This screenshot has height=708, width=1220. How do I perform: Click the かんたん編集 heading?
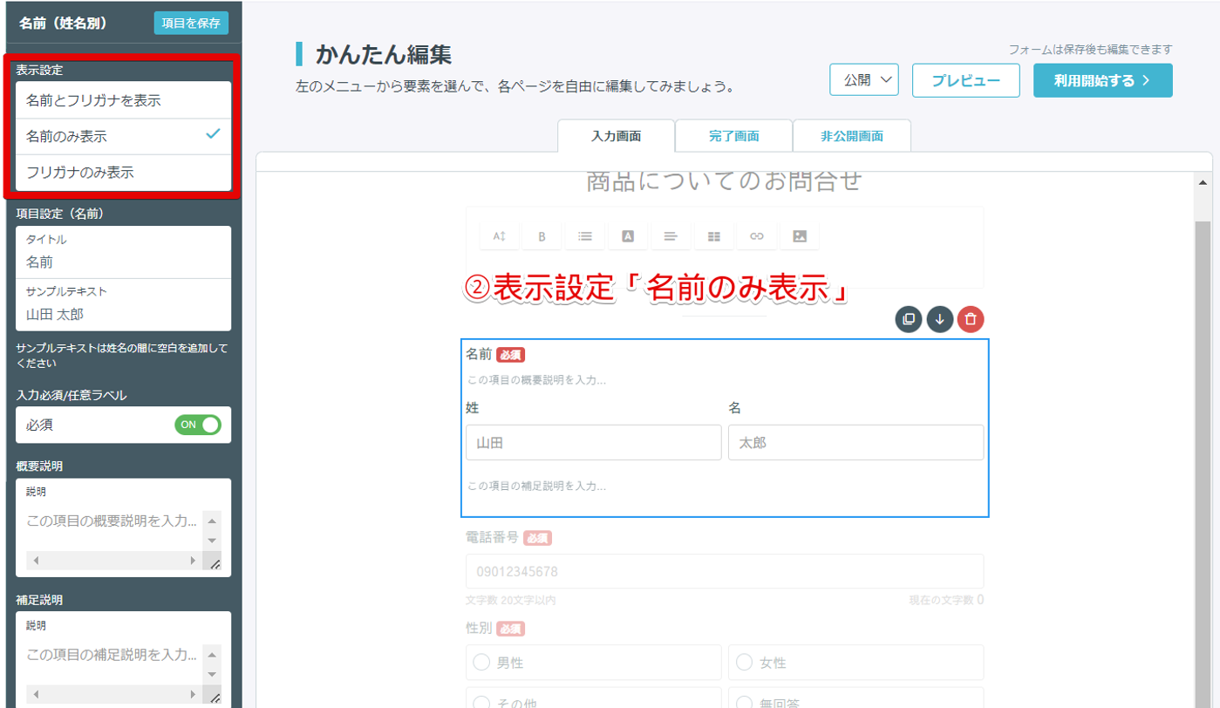pos(384,54)
